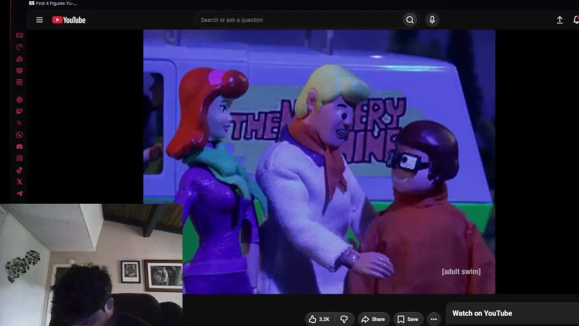579x326 pixels.
Task: Click the upload arrow icon in YouTube header
Action: 560,20
